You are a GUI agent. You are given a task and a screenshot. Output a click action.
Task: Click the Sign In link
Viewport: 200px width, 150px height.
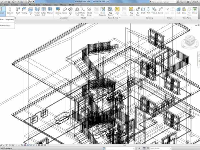tap(196, 2)
